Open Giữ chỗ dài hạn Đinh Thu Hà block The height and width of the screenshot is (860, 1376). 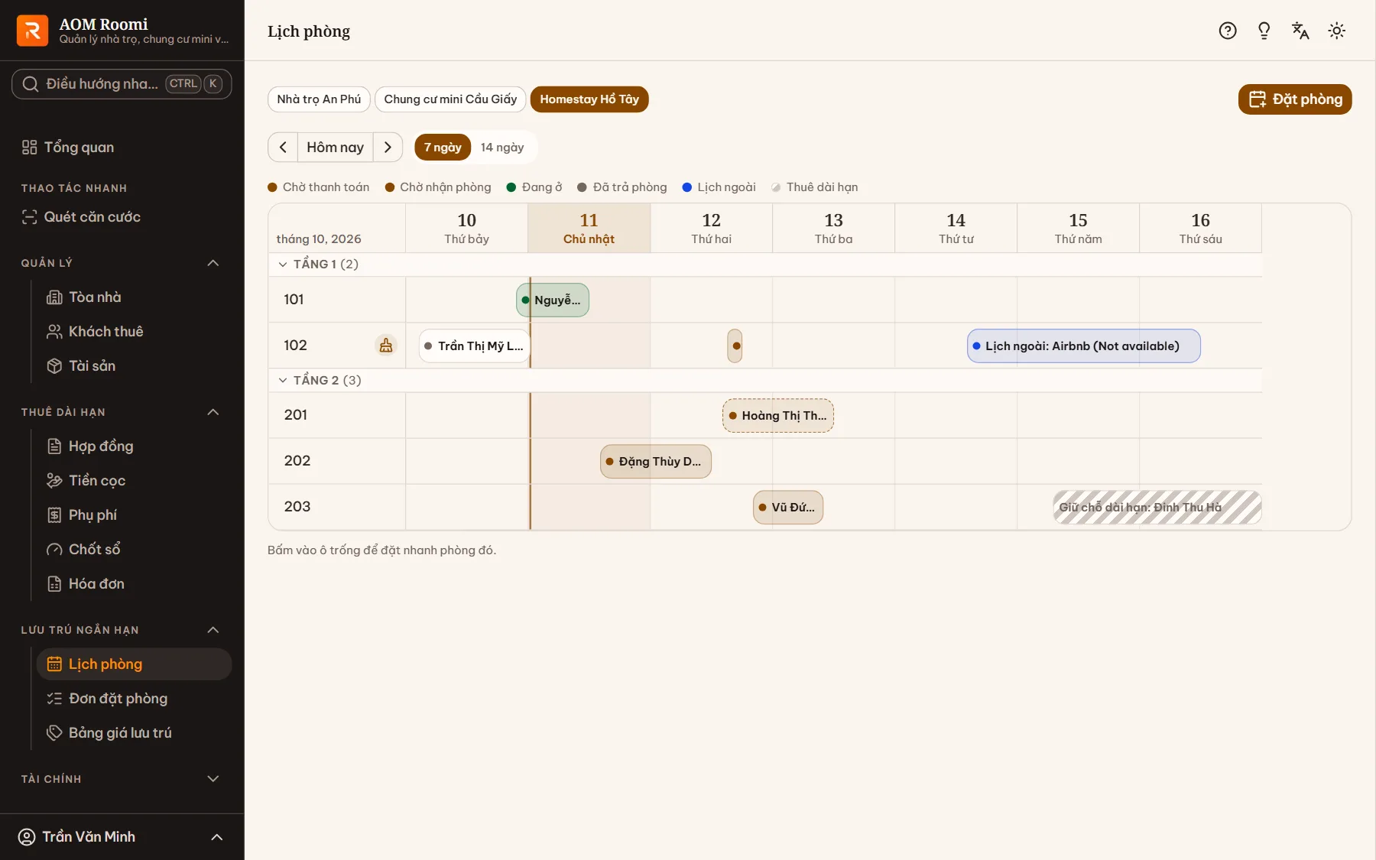pyautogui.click(x=1157, y=508)
